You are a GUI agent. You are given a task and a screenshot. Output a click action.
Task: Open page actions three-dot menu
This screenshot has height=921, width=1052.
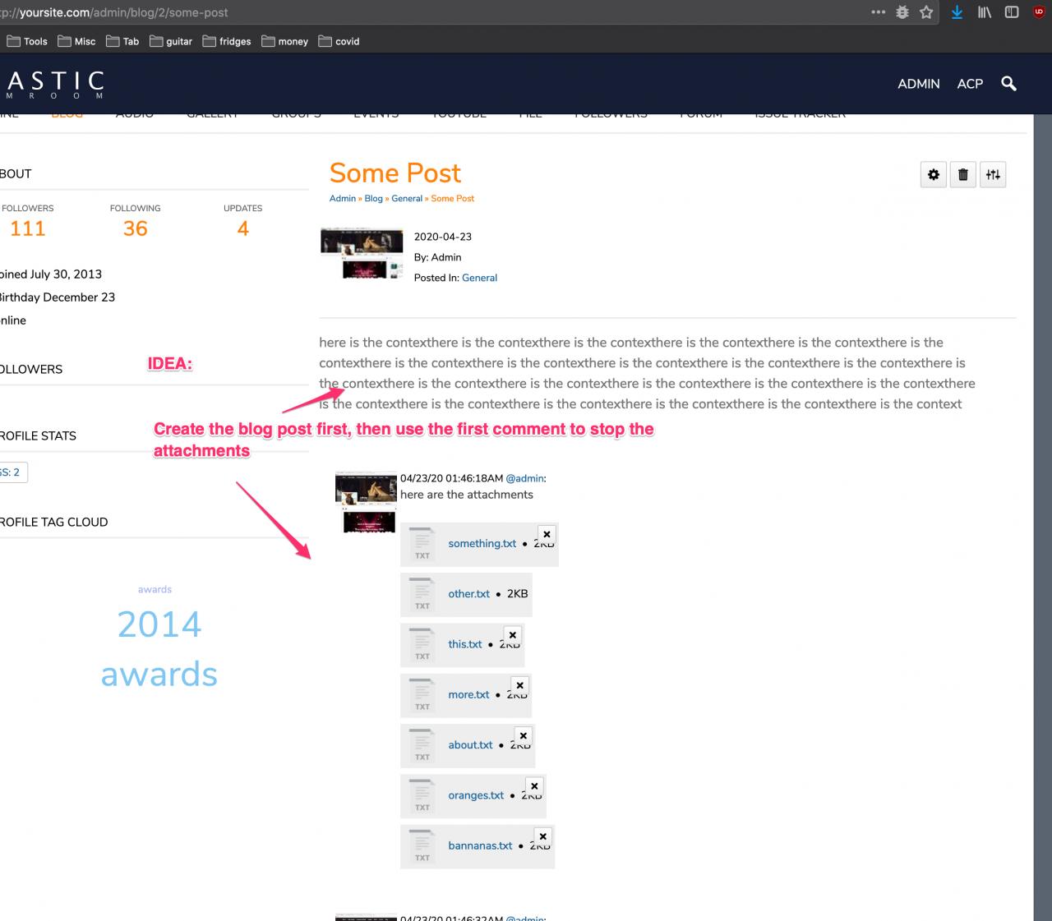[878, 12]
